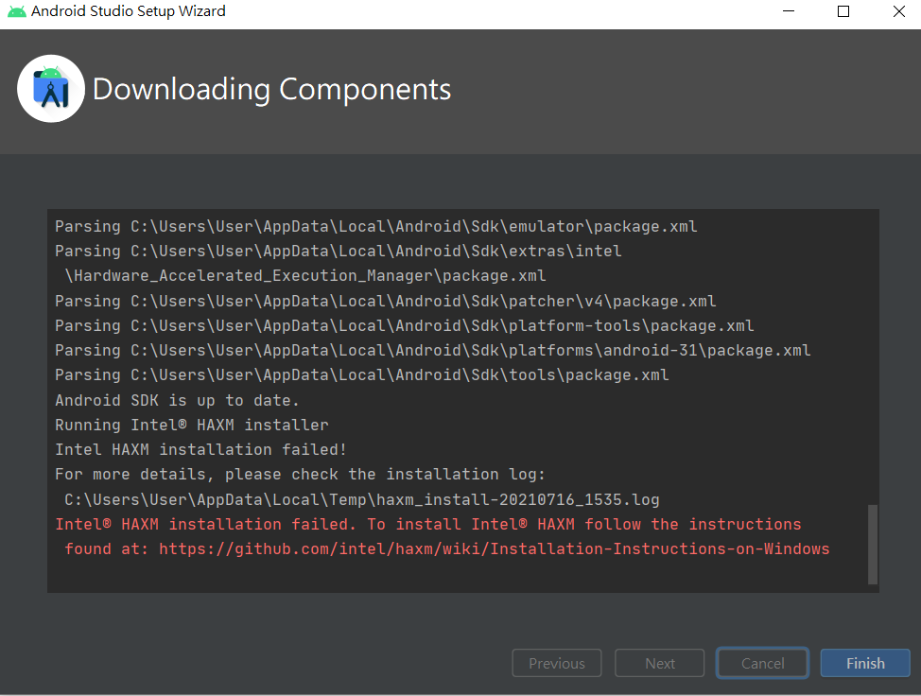This screenshot has height=696, width=921.
Task: Click the "Android SDK is up to date." line
Action: [177, 400]
